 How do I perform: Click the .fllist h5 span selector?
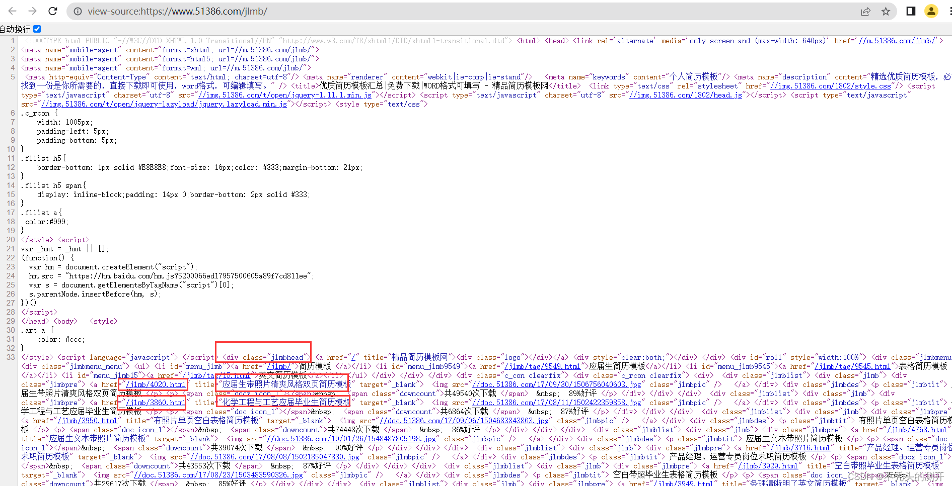click(x=51, y=185)
